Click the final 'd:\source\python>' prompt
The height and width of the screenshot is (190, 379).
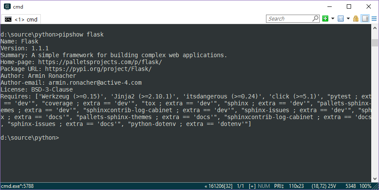[x=30, y=138]
